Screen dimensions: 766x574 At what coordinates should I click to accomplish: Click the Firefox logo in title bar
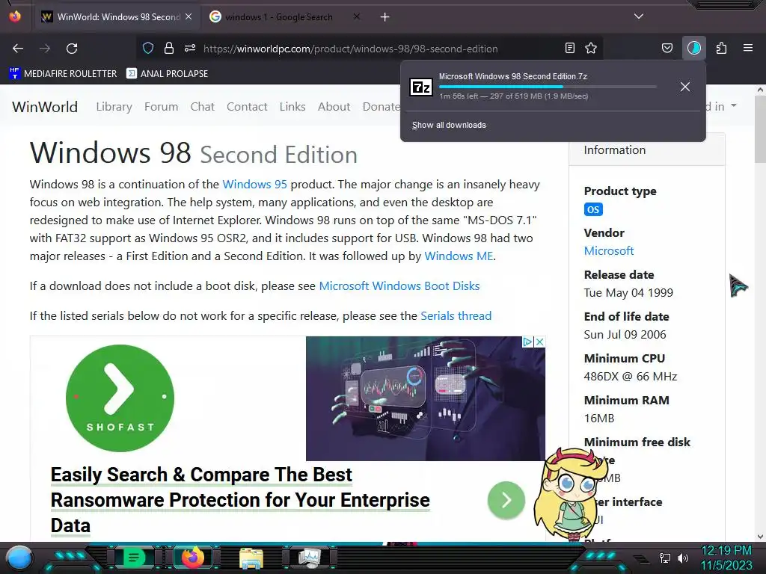click(15, 16)
